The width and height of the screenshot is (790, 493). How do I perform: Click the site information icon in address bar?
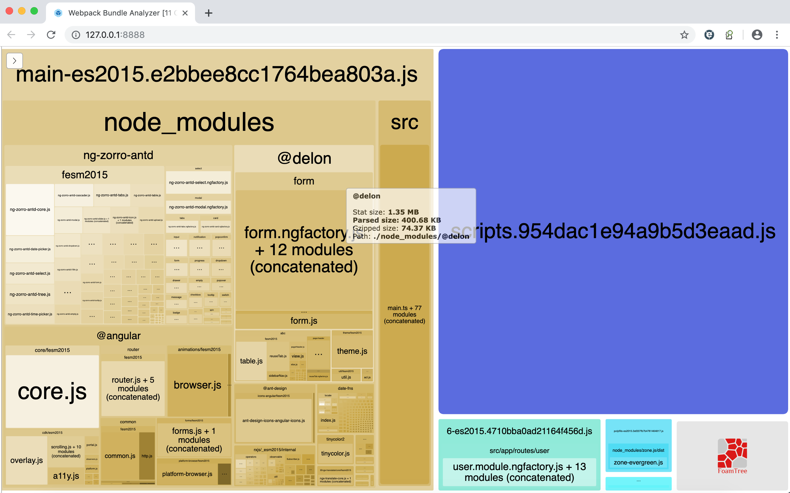coord(76,35)
